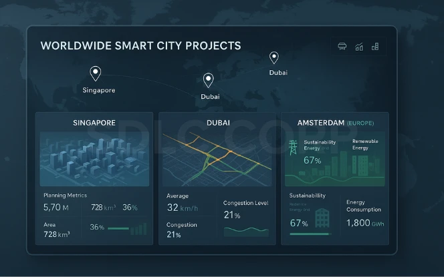
Task: Open the Singapore 3D city model thumbnail
Action: click(x=94, y=159)
